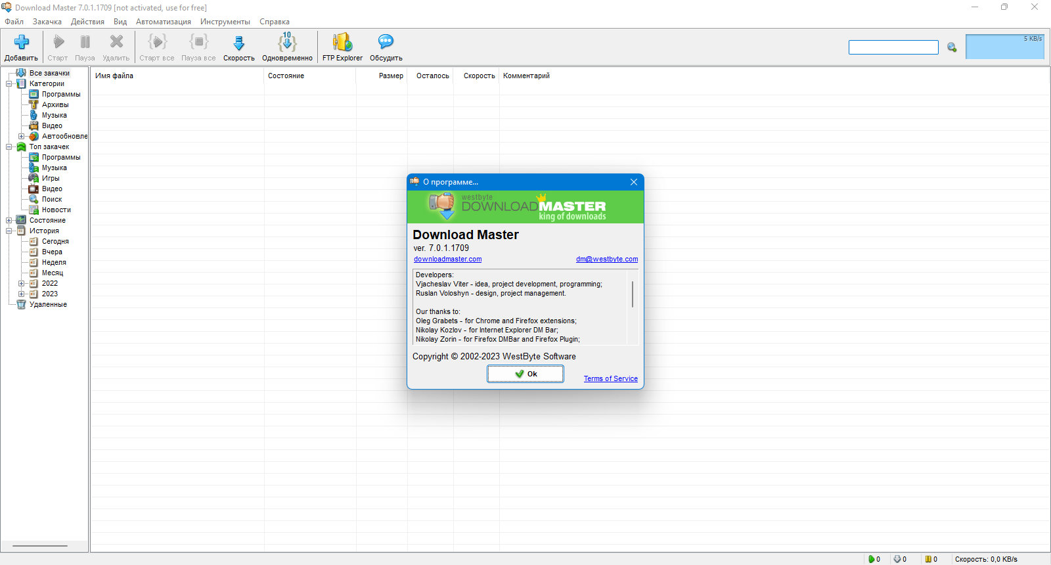Sort by the Осталось column header

click(431, 76)
